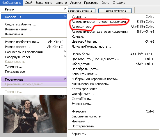Viewport: 160px width, 137px height.
Task: Expand the Повернуть холст submenu
Action: click(34, 57)
